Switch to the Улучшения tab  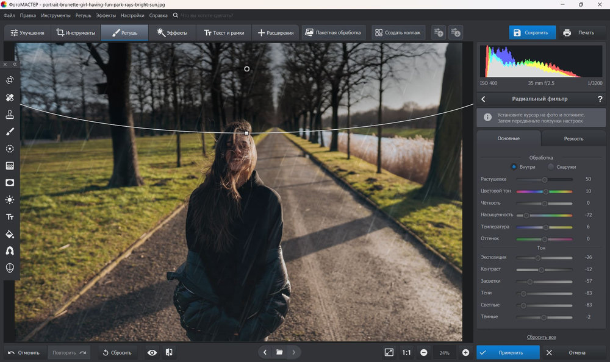[x=27, y=33]
